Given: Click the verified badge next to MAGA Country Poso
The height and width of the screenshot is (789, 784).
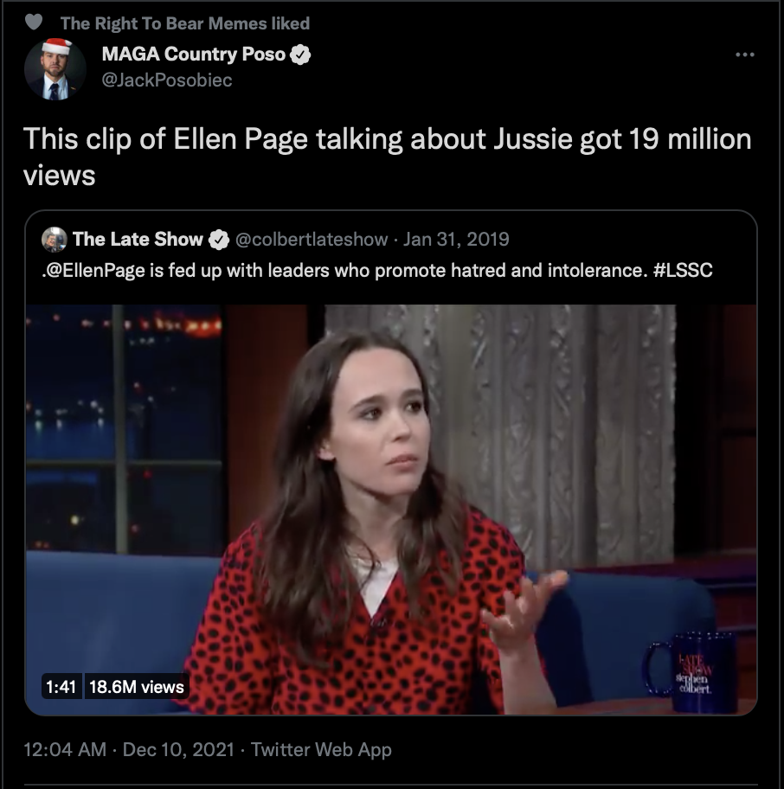Looking at the screenshot, I should [300, 55].
